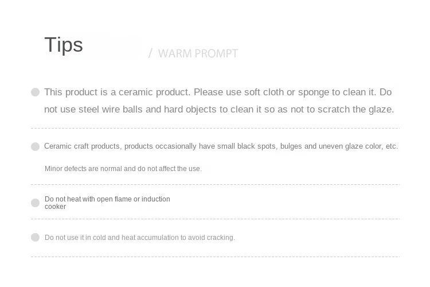Click the bullet next to Ceramic craft products
Viewport: 430px width, 287px height.
click(x=36, y=146)
